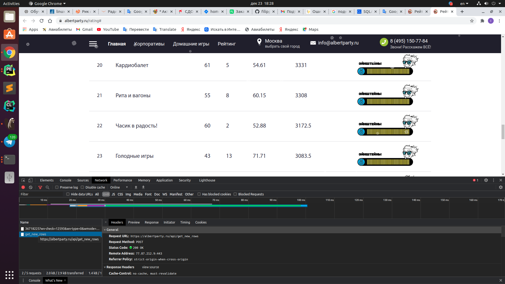Select the All filter type
Viewport: 505px width, 284px height.
click(x=97, y=194)
